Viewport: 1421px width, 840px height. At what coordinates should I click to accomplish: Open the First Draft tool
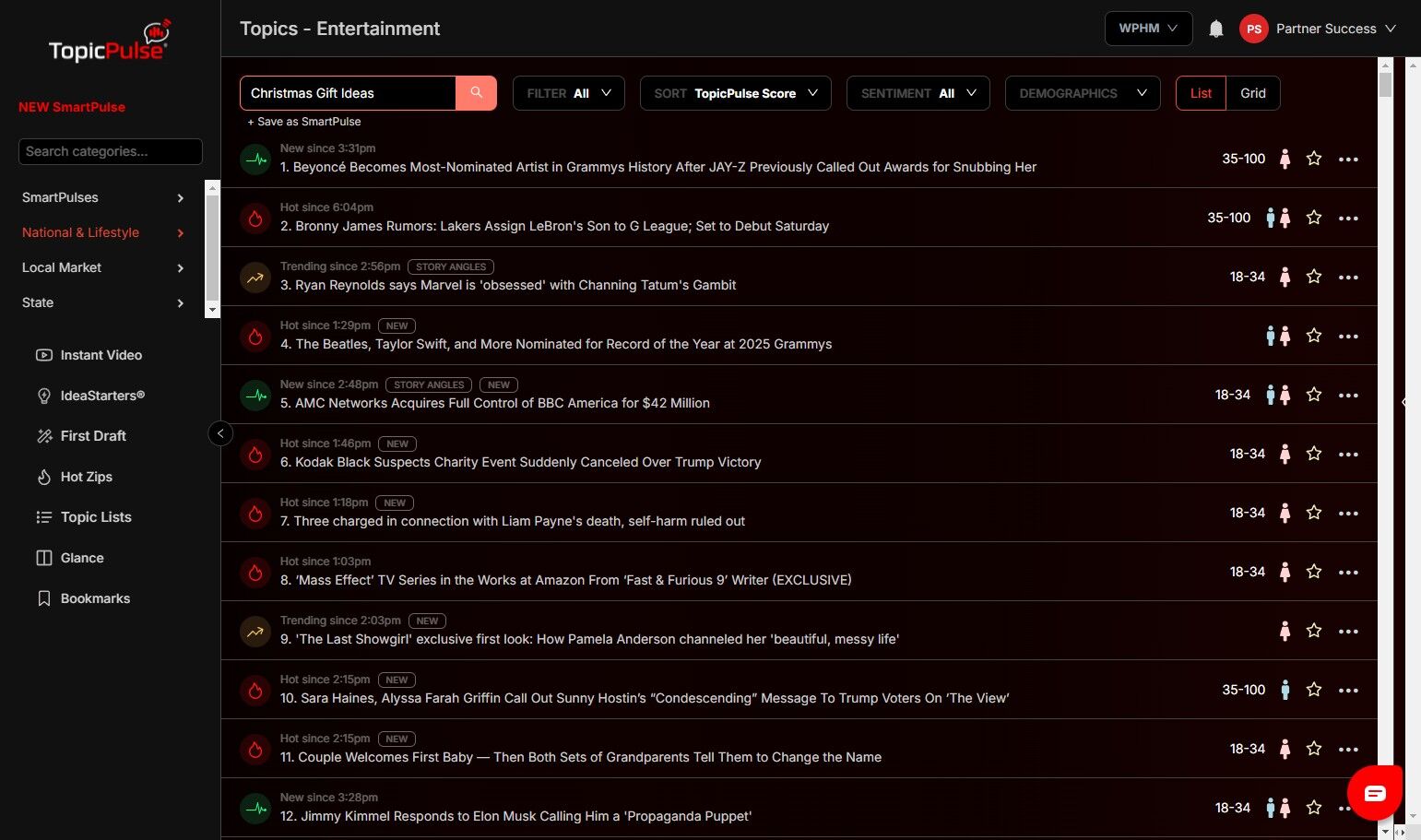[x=81, y=436]
